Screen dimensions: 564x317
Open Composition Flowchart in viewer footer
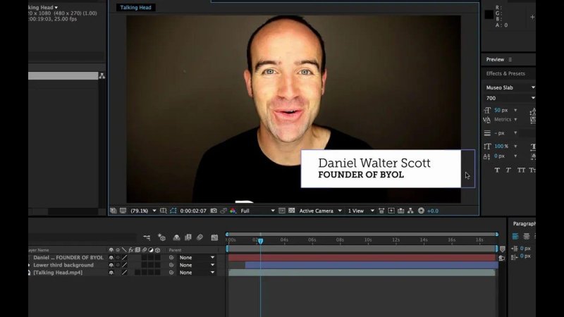(x=410, y=211)
